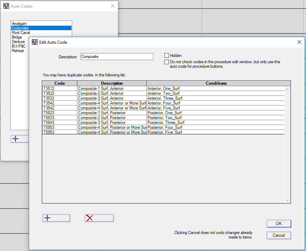Click the 'Composite-1 Surf, Posterior' description cell
306x251 pixels.
tap(112, 113)
